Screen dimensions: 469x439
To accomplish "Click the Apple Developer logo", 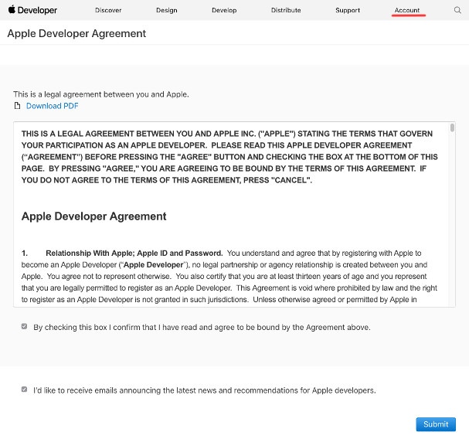I will tap(32, 10).
